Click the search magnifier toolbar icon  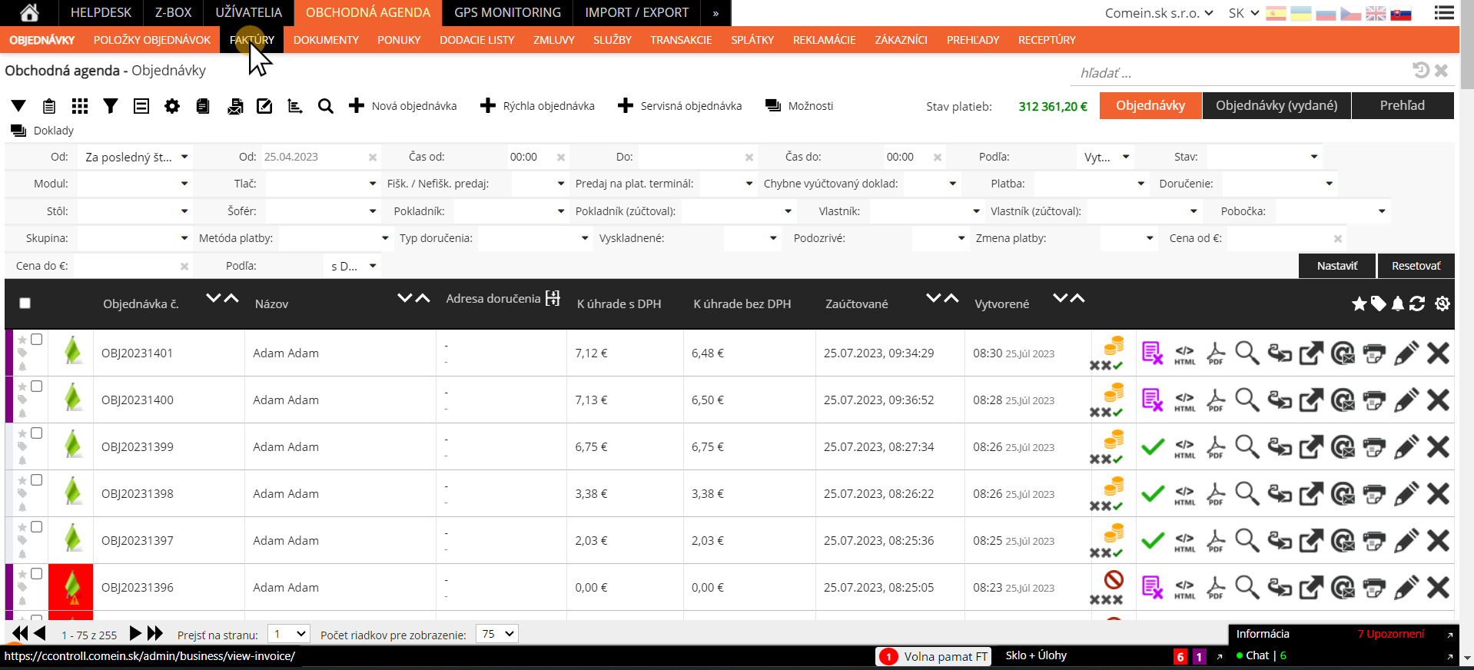326,106
